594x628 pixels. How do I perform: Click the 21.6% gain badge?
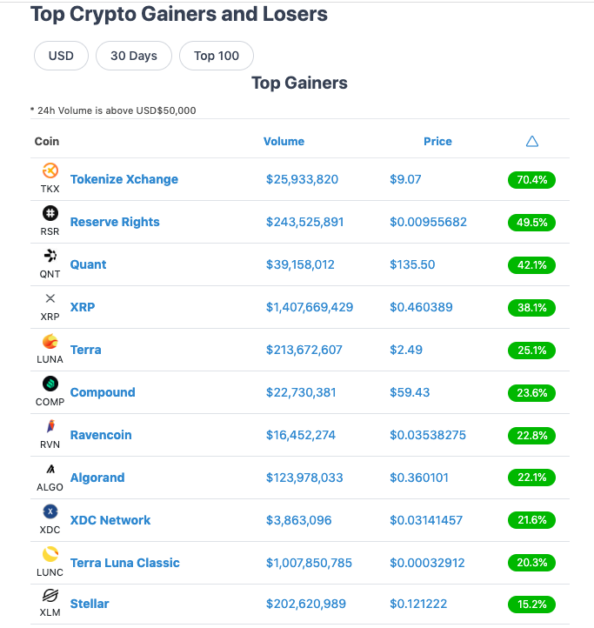[x=531, y=520]
